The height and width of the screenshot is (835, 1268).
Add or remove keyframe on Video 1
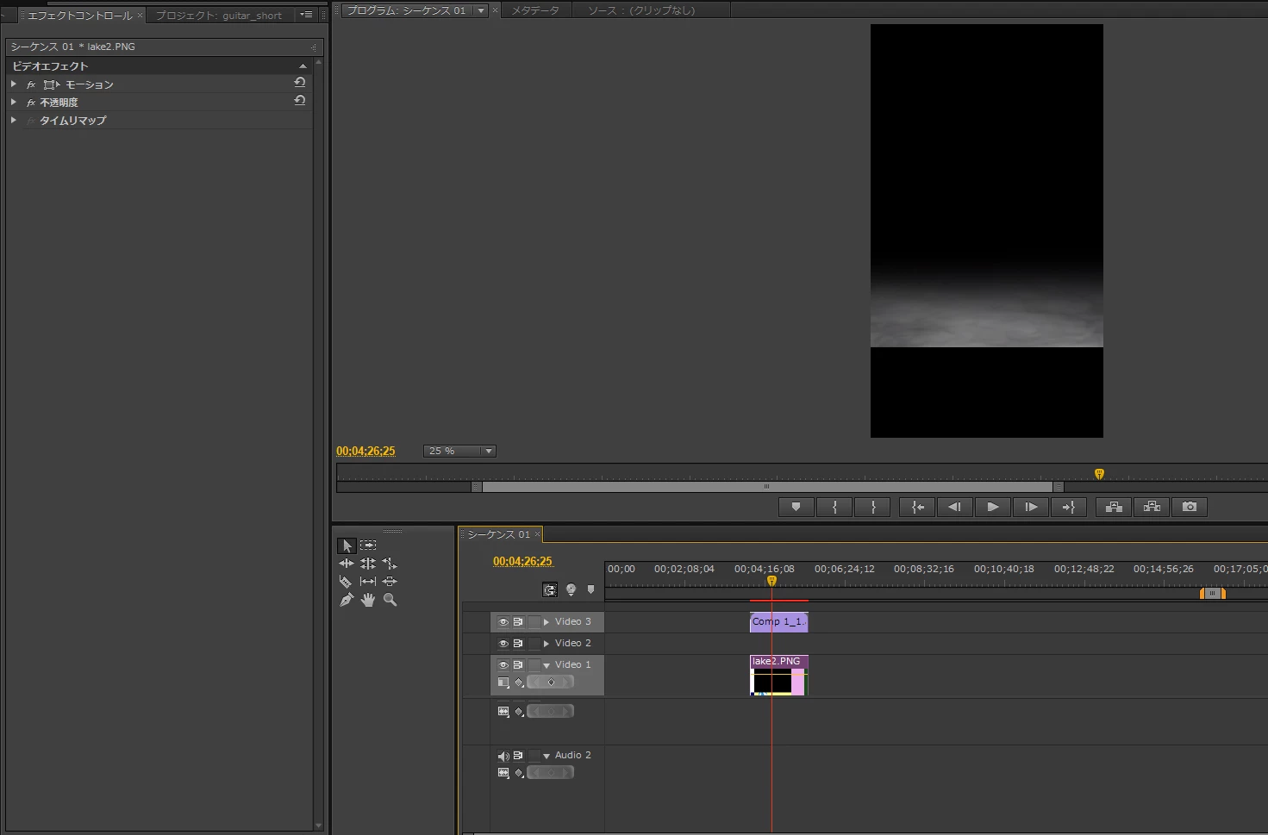coord(552,682)
